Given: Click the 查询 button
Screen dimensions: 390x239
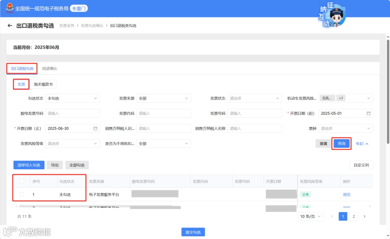Looking at the screenshot, I should point(342,144).
